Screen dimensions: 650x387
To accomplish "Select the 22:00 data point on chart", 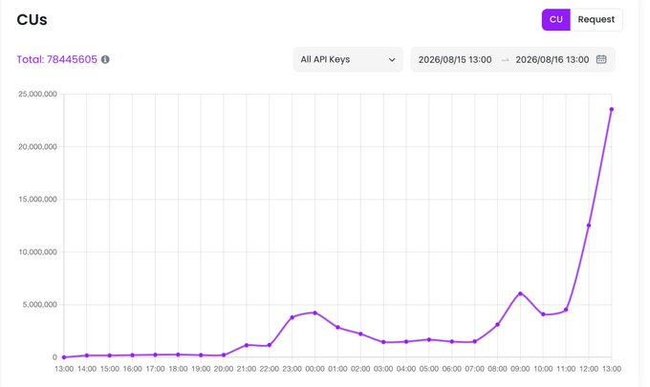I will tap(270, 345).
